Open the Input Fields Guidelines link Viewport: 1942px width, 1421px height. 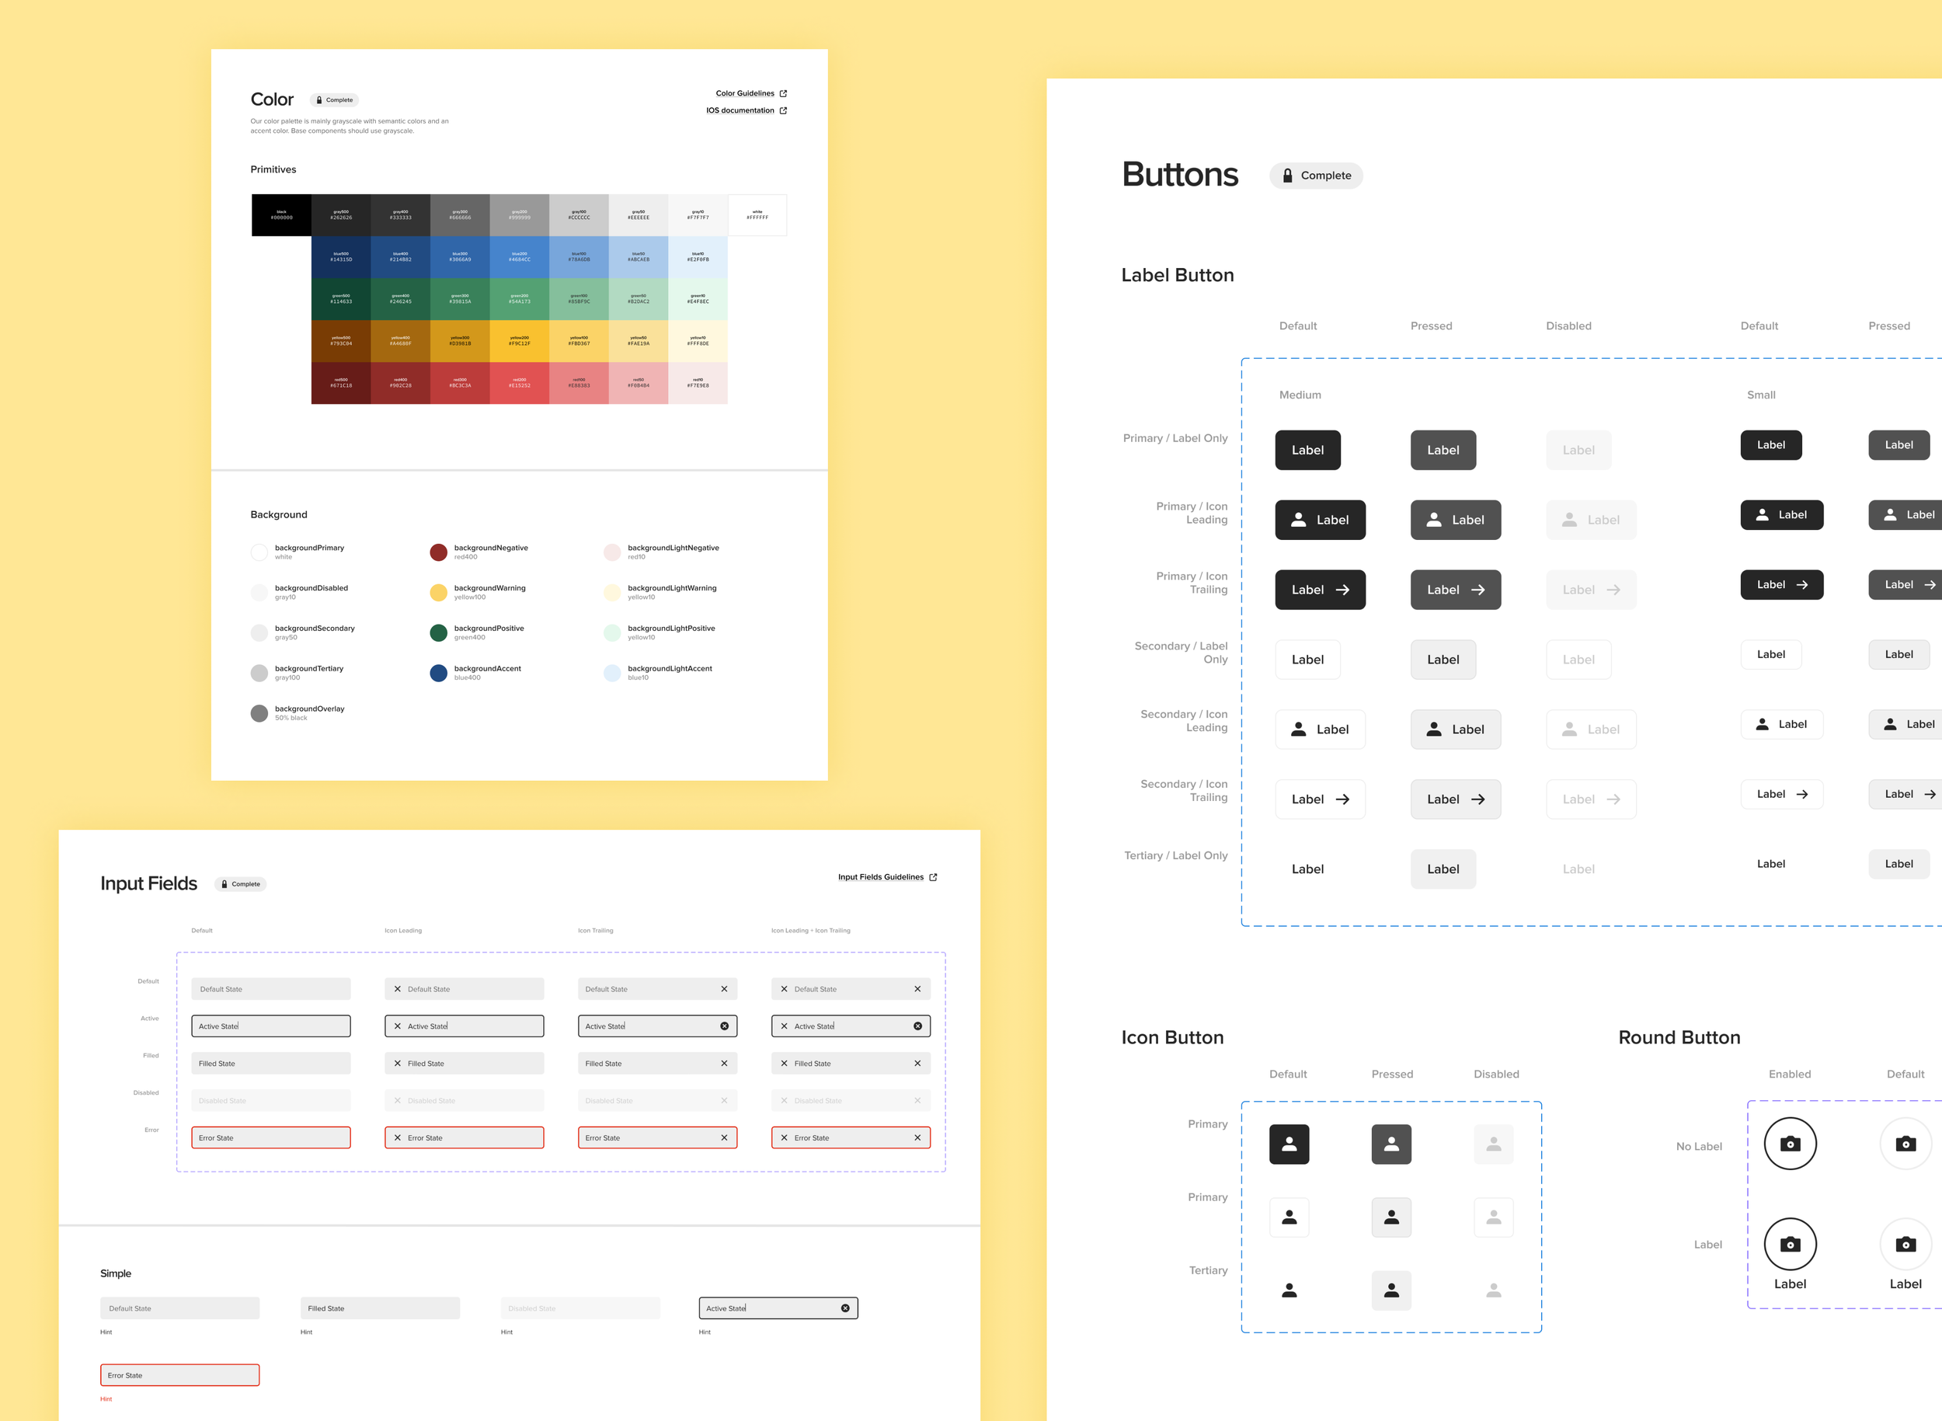881,877
